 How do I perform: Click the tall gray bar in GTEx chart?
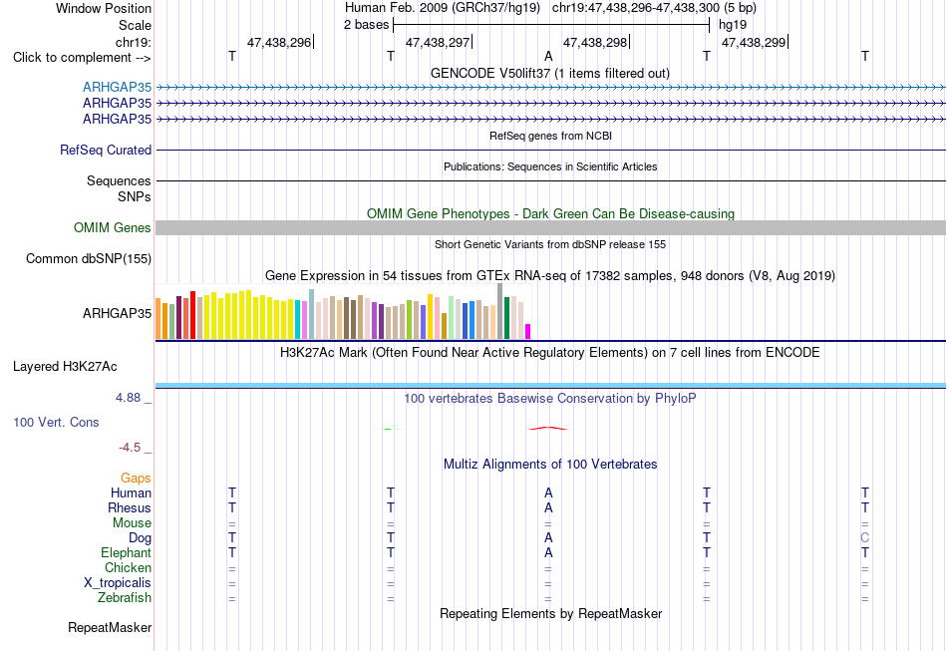pos(500,311)
